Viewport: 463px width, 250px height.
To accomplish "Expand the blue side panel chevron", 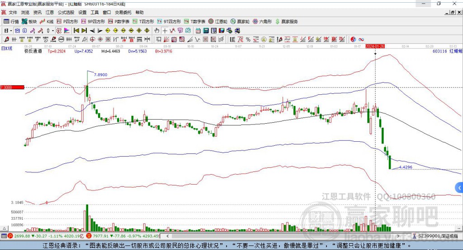I will point(459,188).
